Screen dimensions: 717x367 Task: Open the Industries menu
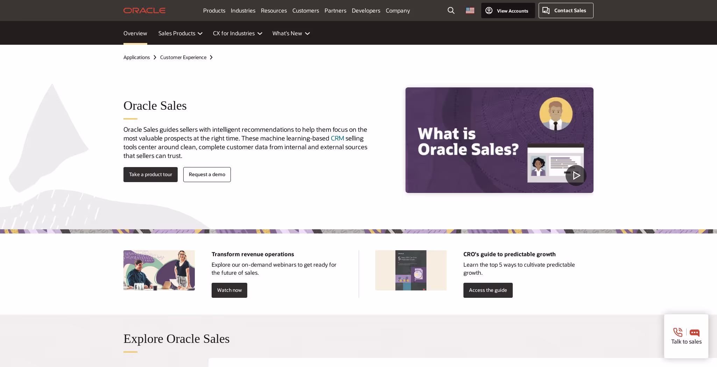click(243, 10)
